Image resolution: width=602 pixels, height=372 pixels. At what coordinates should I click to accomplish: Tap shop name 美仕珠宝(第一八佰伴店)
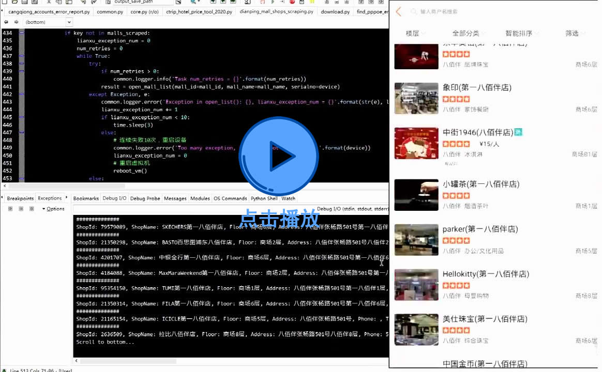click(x=485, y=319)
